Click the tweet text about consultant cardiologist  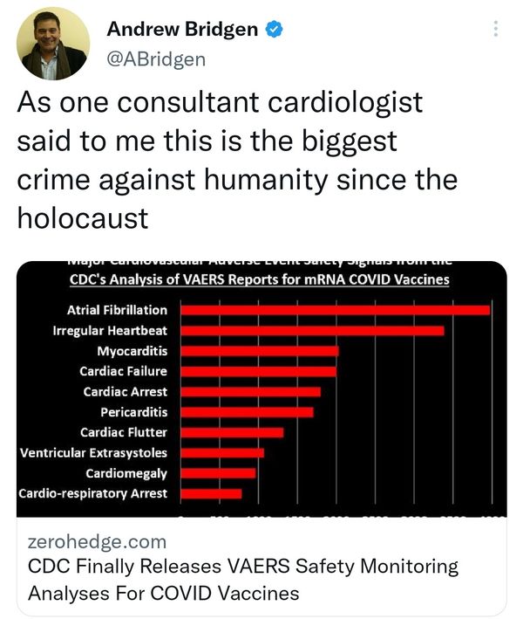pos(237,160)
